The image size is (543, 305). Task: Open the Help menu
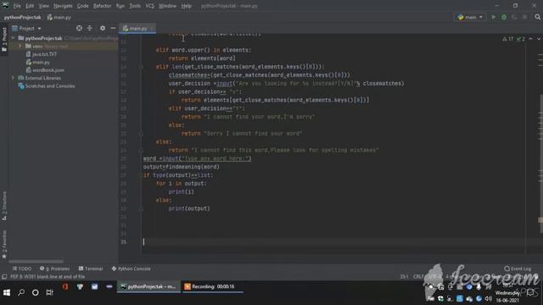(187, 6)
